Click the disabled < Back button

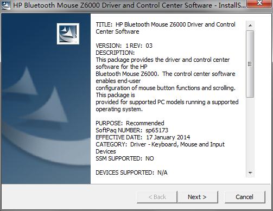[157, 197]
